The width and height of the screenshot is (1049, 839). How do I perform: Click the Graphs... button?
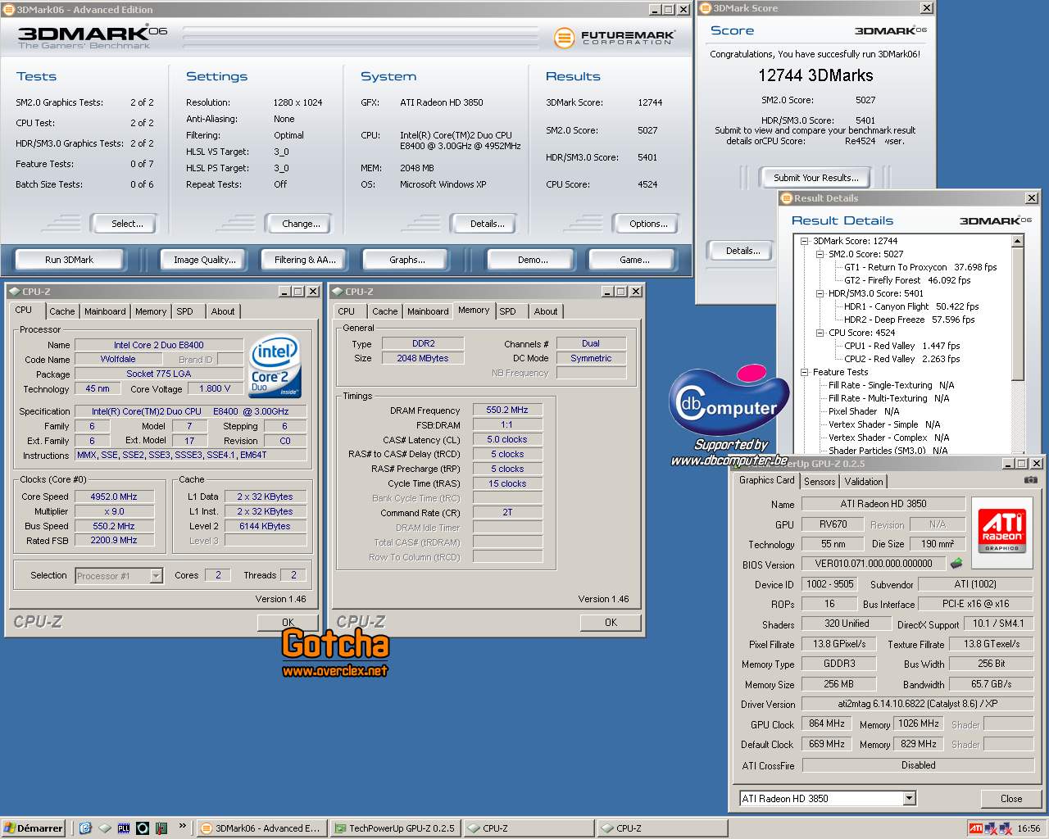(407, 260)
